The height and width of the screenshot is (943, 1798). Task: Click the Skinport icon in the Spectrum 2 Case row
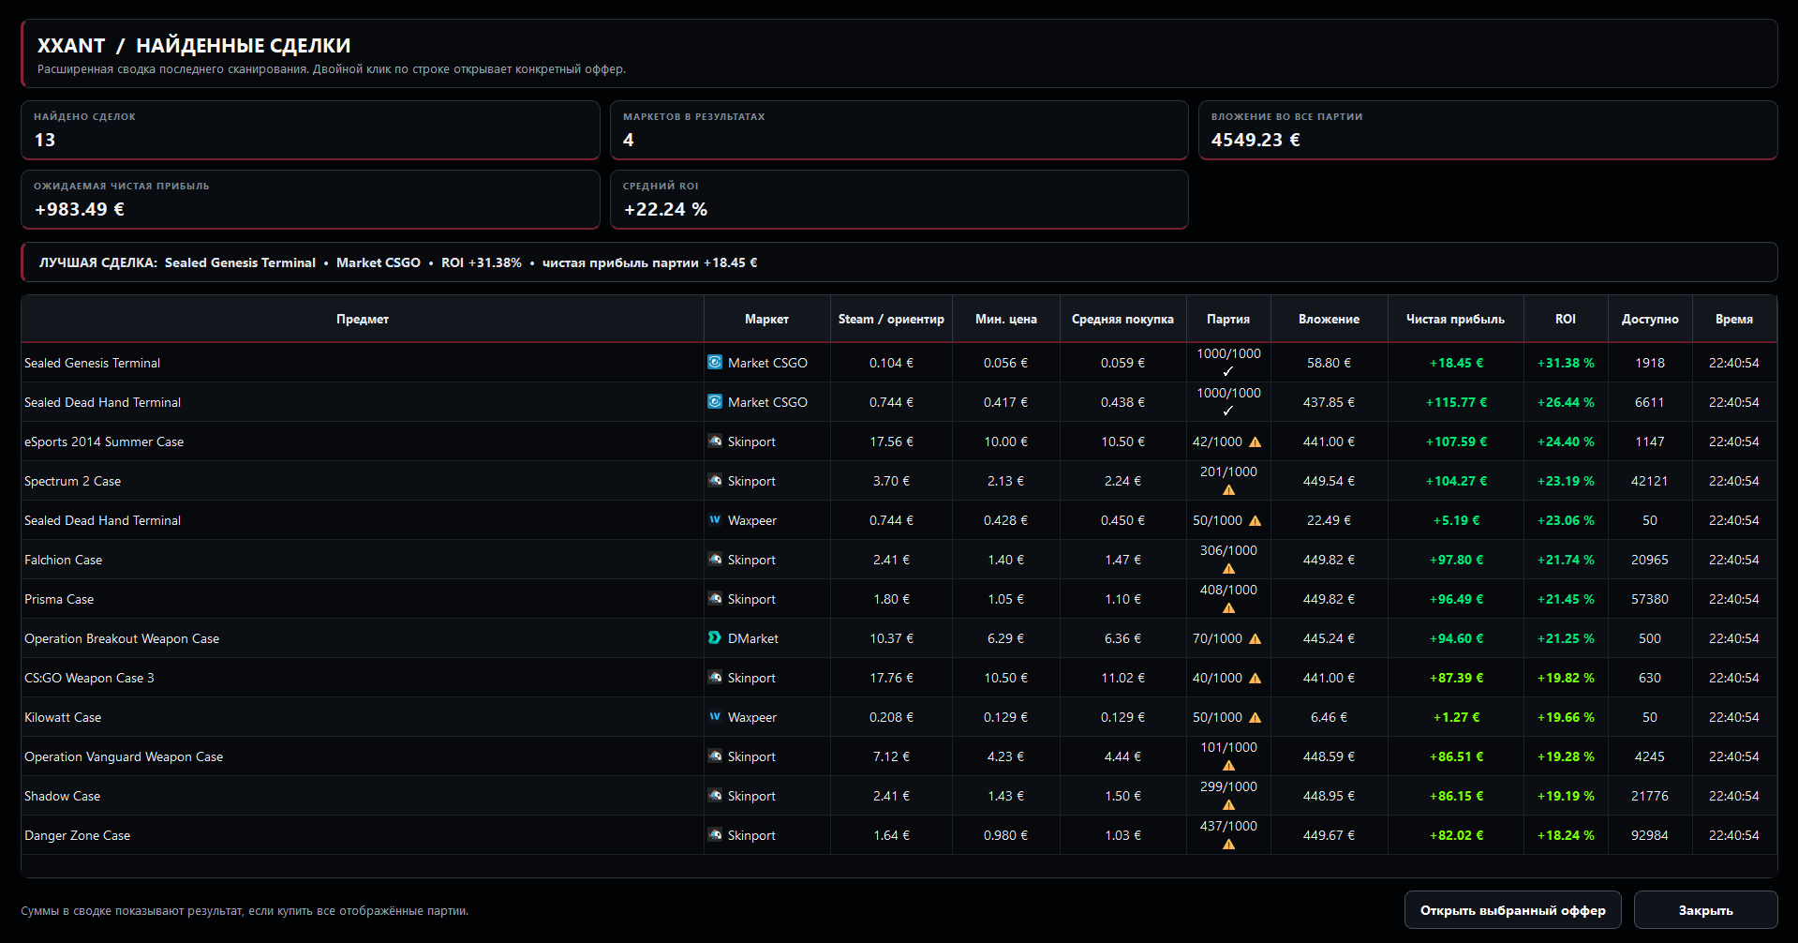715,480
